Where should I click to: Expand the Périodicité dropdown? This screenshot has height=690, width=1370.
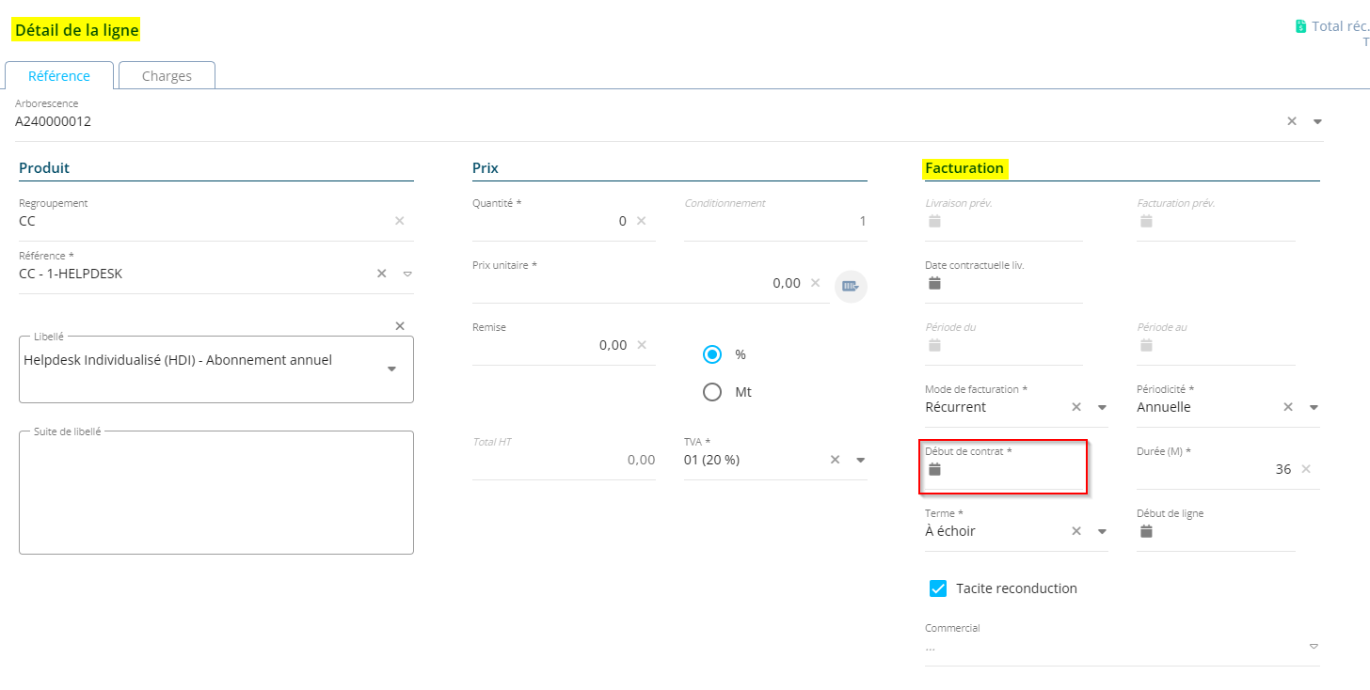1314,407
